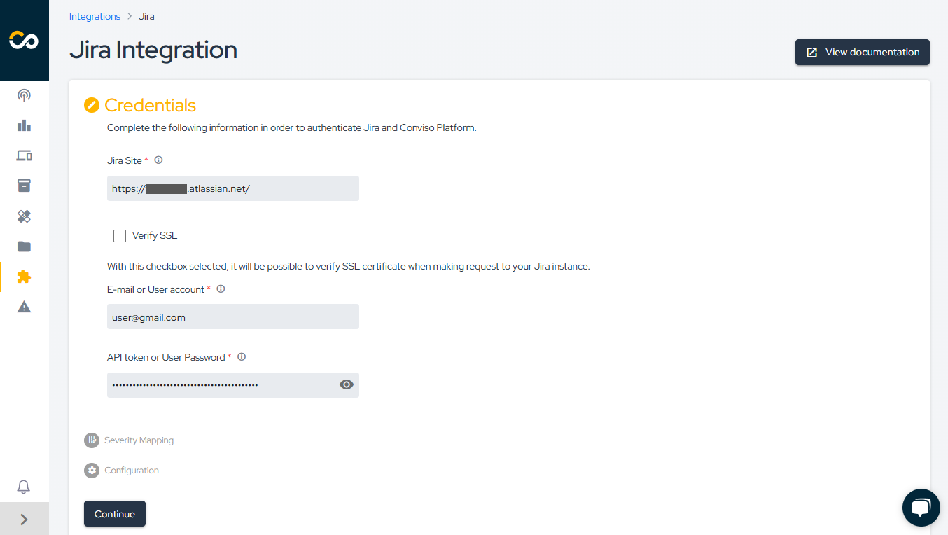
Task: Open the puzzle piece integrations sidebar icon
Action: pyautogui.click(x=24, y=277)
